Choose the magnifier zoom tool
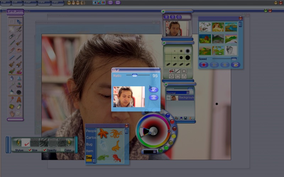Screen dimensions: 284x177 19,114
